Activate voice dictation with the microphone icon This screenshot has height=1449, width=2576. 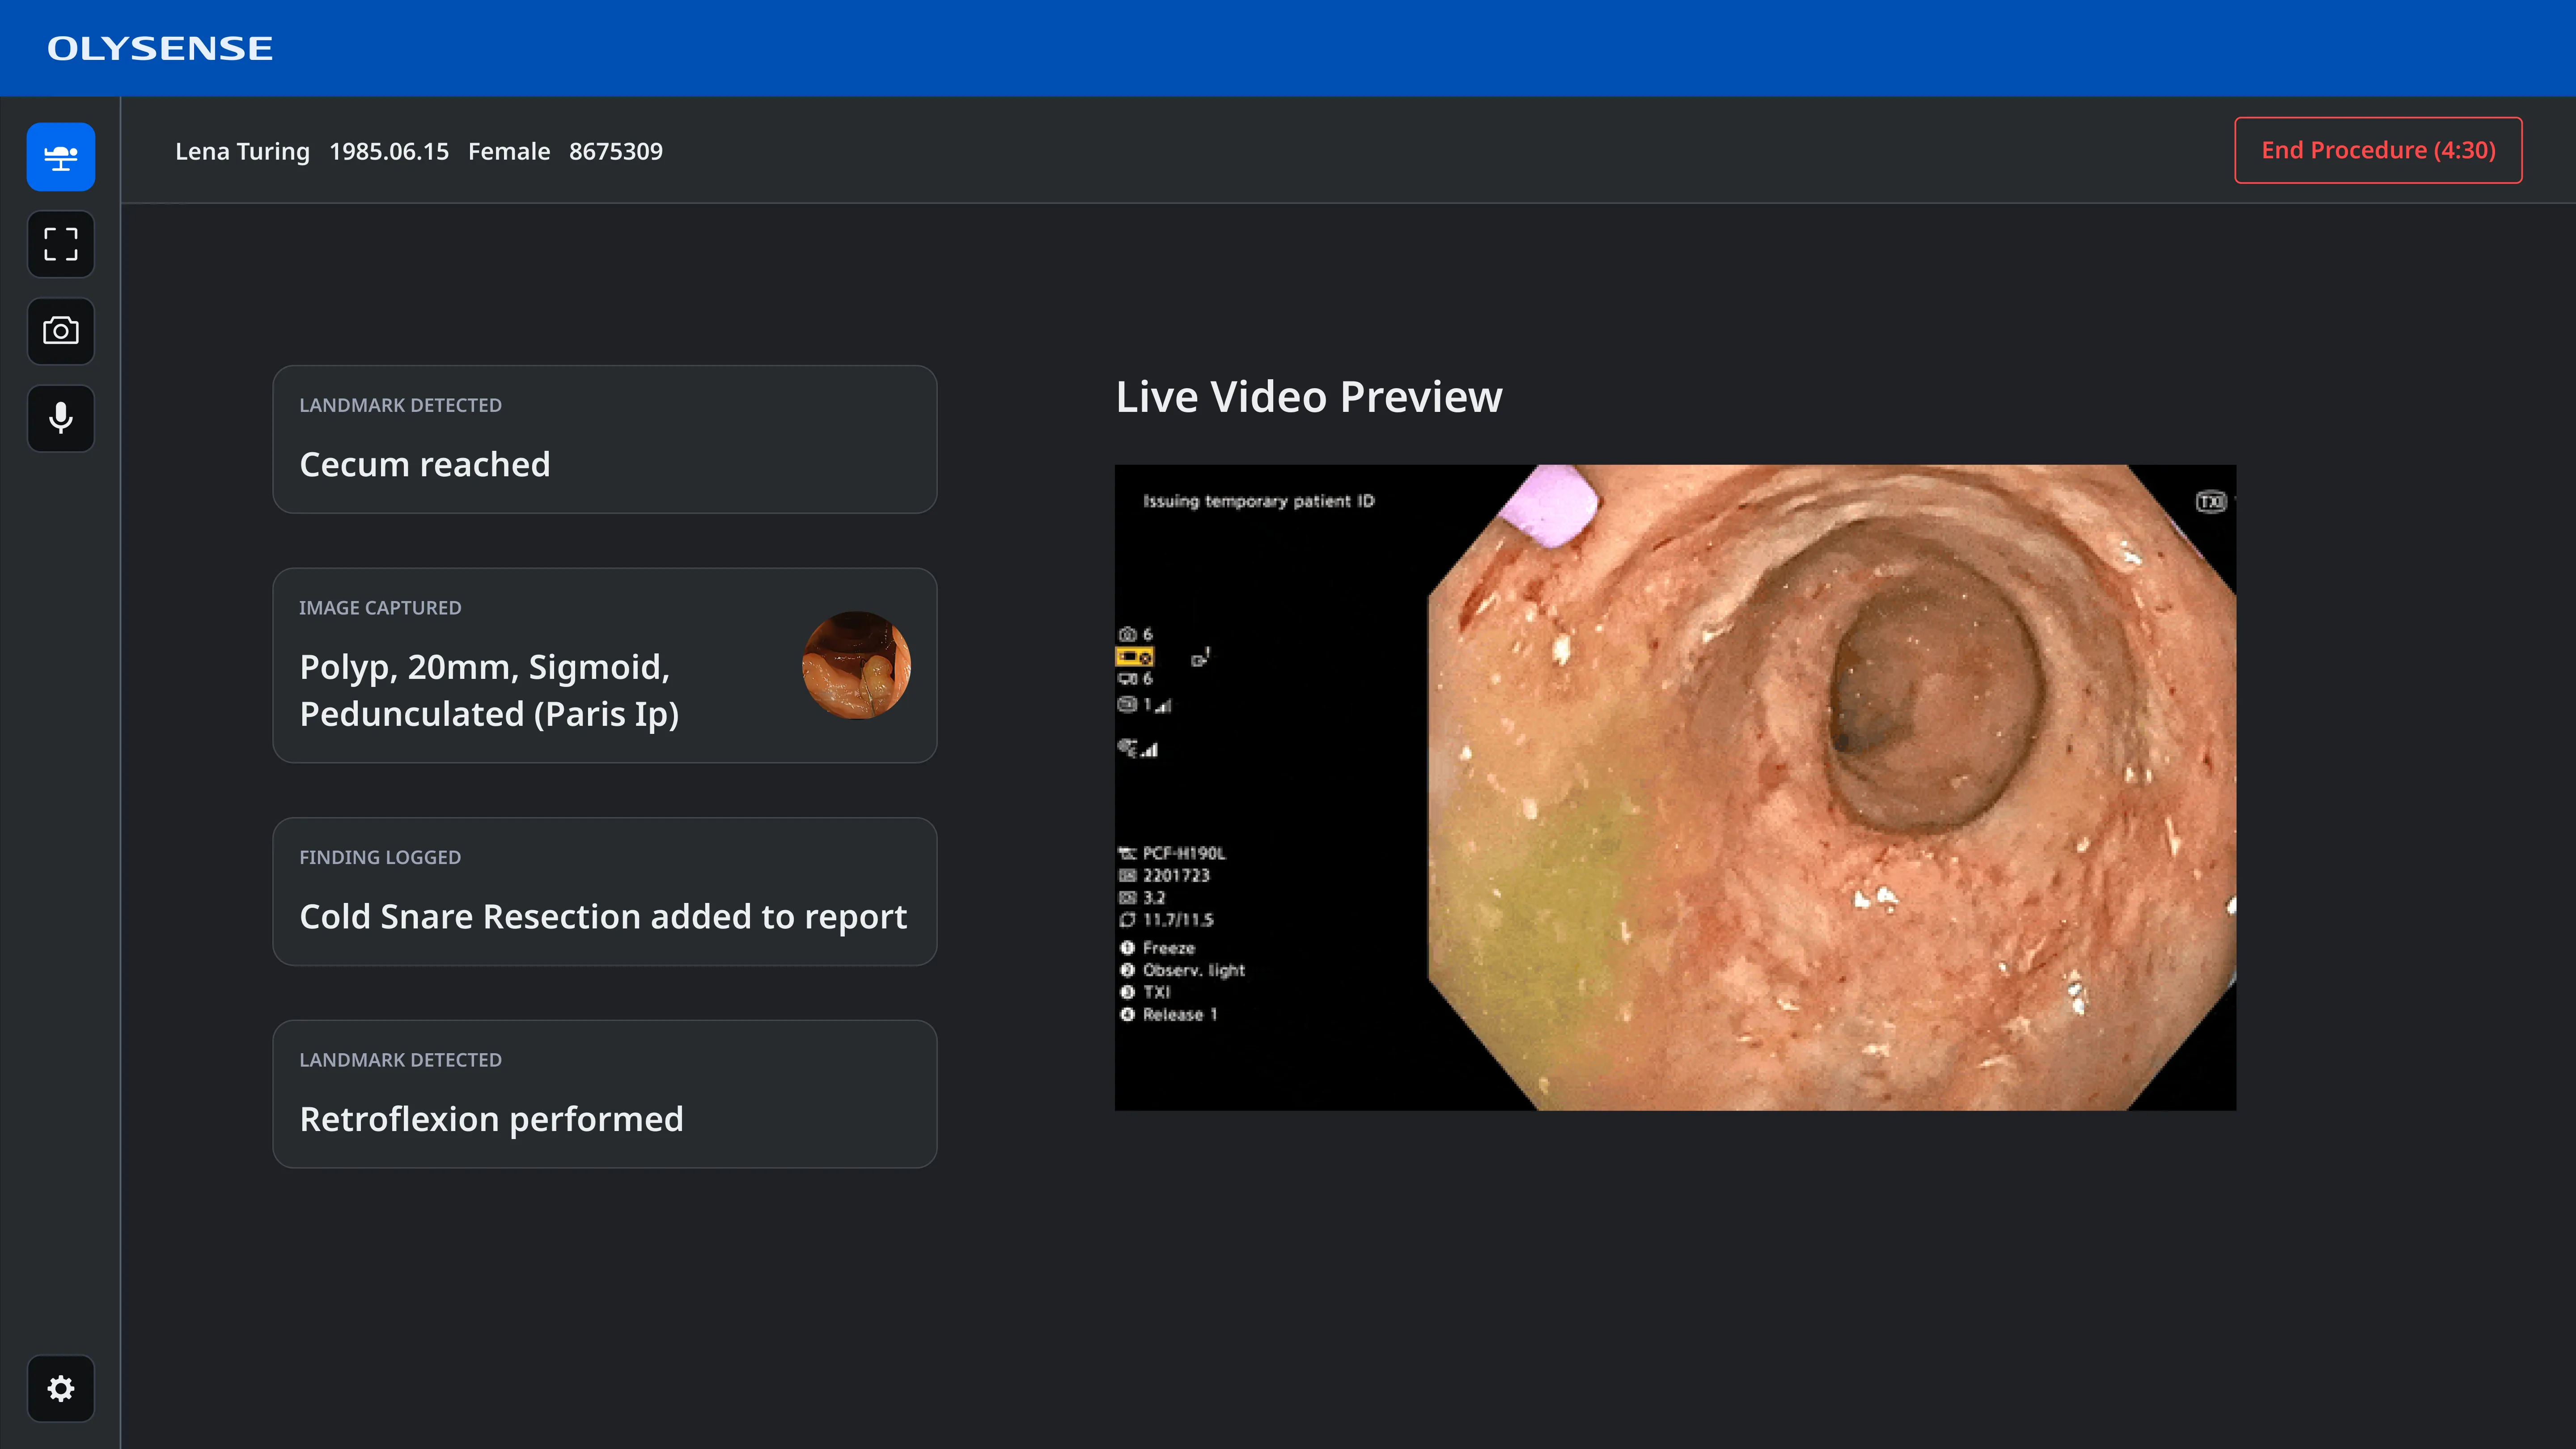pyautogui.click(x=60, y=418)
